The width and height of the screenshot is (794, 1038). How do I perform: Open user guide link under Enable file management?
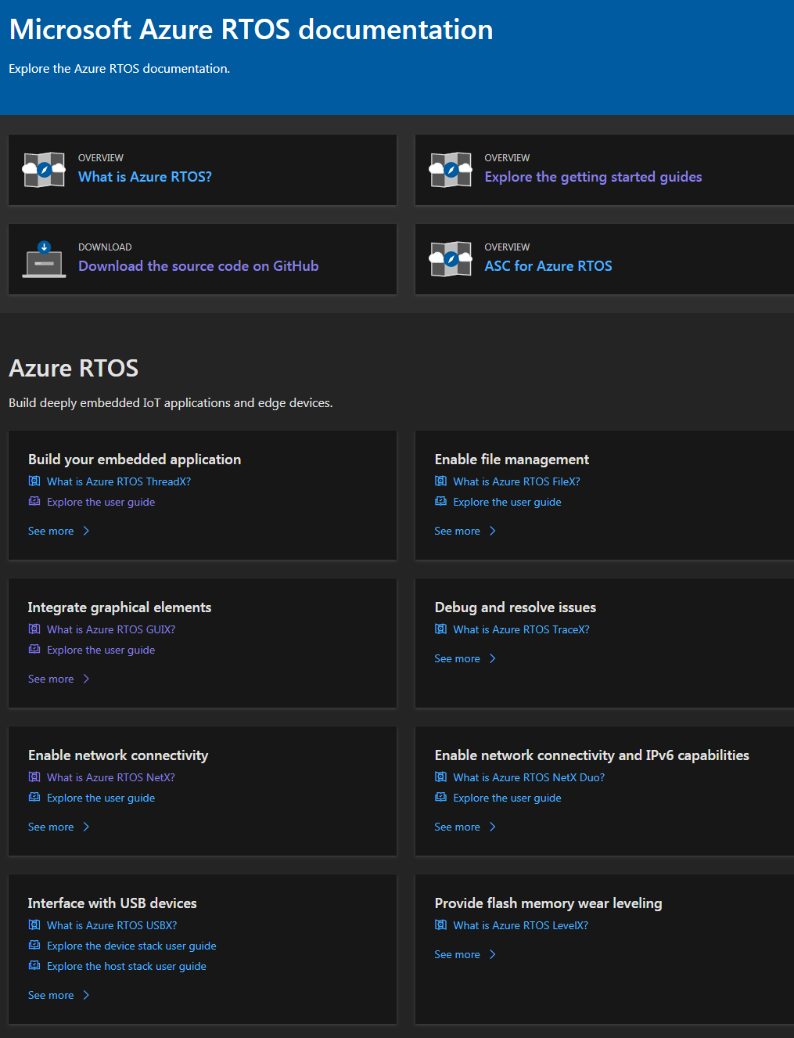pos(507,502)
